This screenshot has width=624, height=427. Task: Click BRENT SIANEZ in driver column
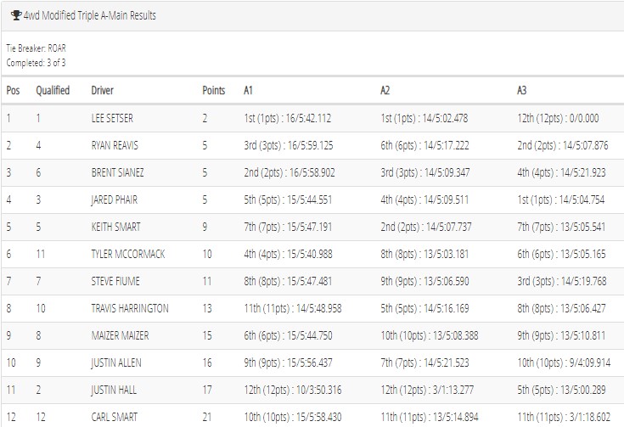tap(117, 172)
